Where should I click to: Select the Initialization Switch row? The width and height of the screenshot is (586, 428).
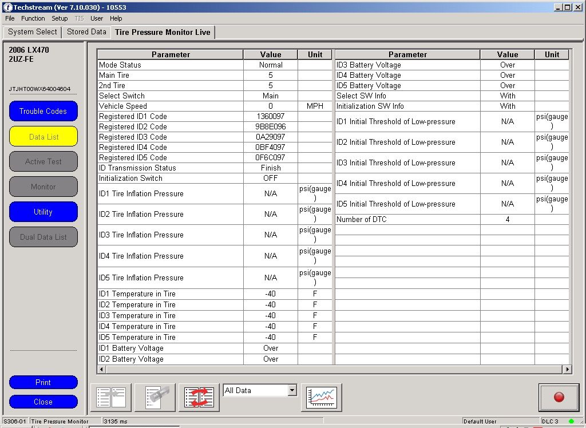click(x=215, y=179)
